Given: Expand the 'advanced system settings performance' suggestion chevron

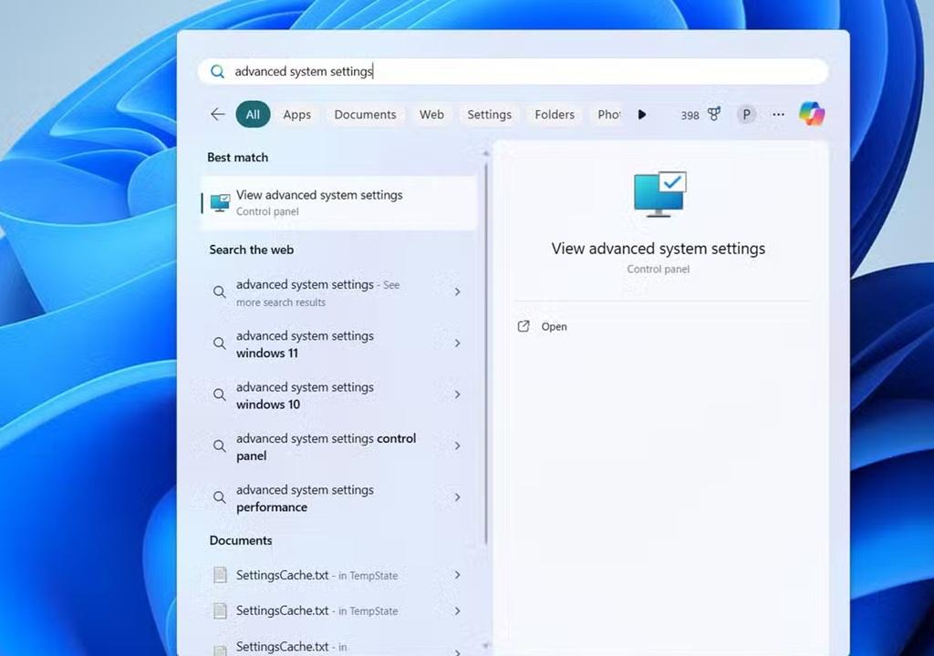Looking at the screenshot, I should click(x=457, y=497).
